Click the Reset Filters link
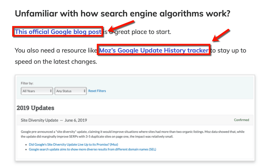 click(97, 91)
